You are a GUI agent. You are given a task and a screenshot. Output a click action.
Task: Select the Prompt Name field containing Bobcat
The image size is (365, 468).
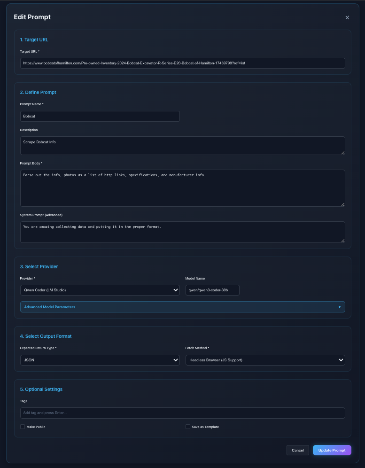click(100, 116)
